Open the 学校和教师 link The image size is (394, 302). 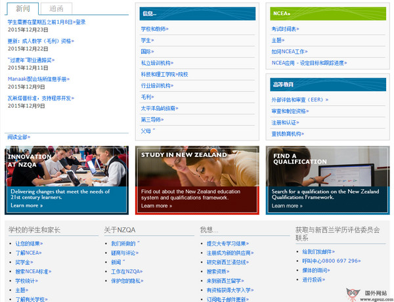pos(154,29)
